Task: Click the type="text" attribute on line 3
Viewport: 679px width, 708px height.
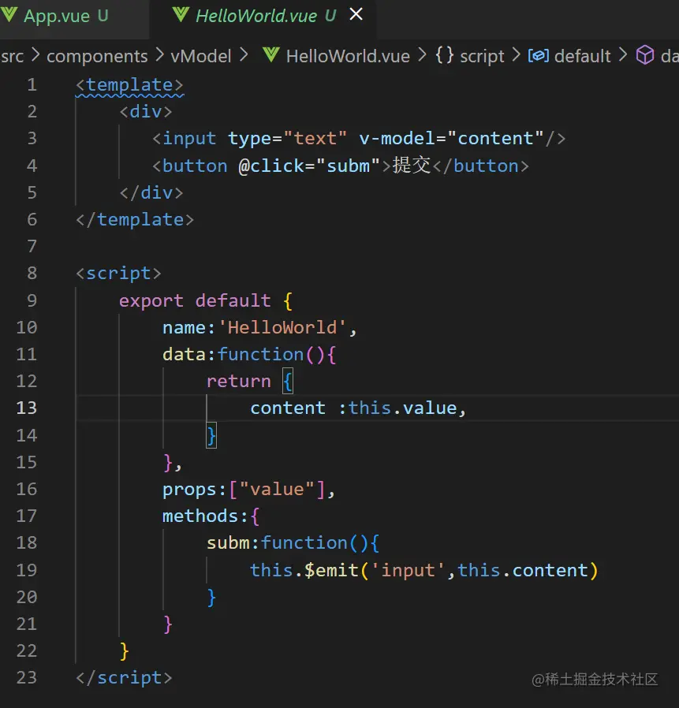Action: tap(287, 139)
